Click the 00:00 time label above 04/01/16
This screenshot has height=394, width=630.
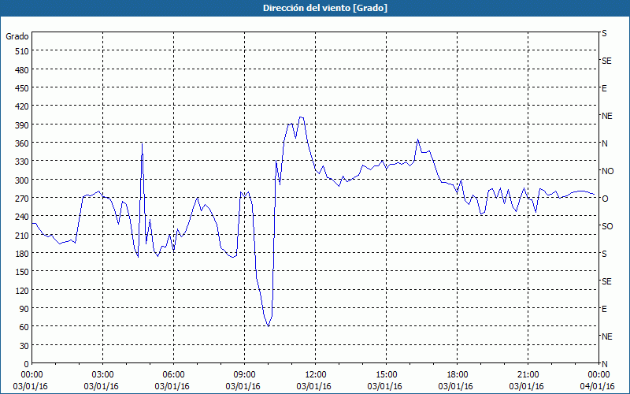tap(598, 375)
